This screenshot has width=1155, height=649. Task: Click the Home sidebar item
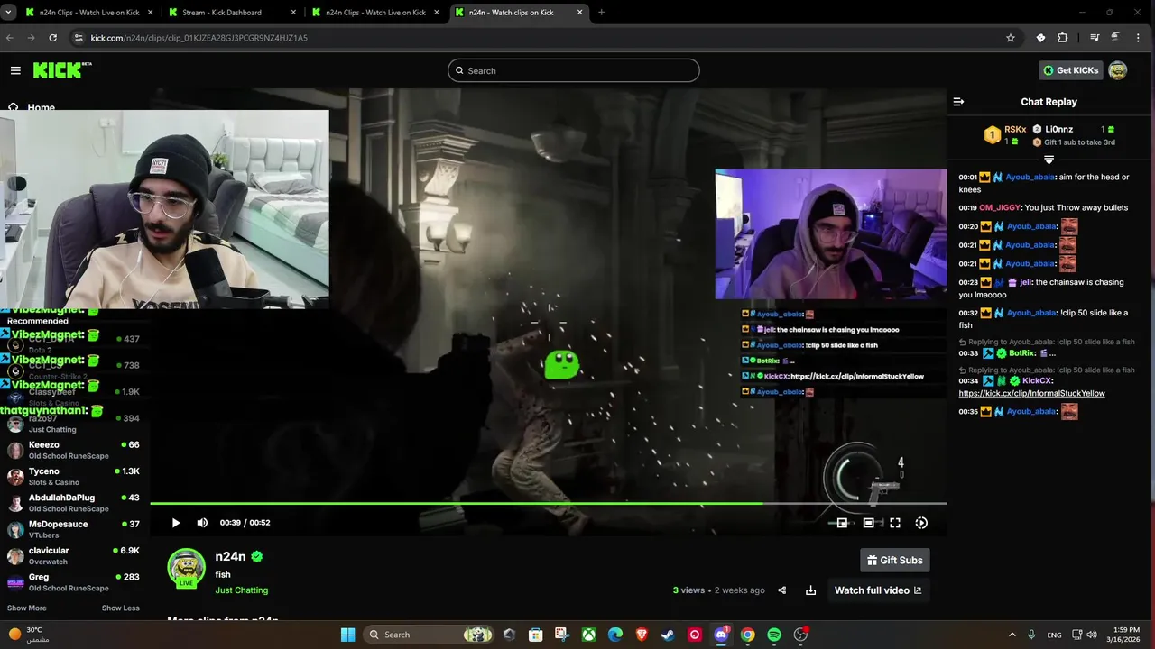coord(32,107)
